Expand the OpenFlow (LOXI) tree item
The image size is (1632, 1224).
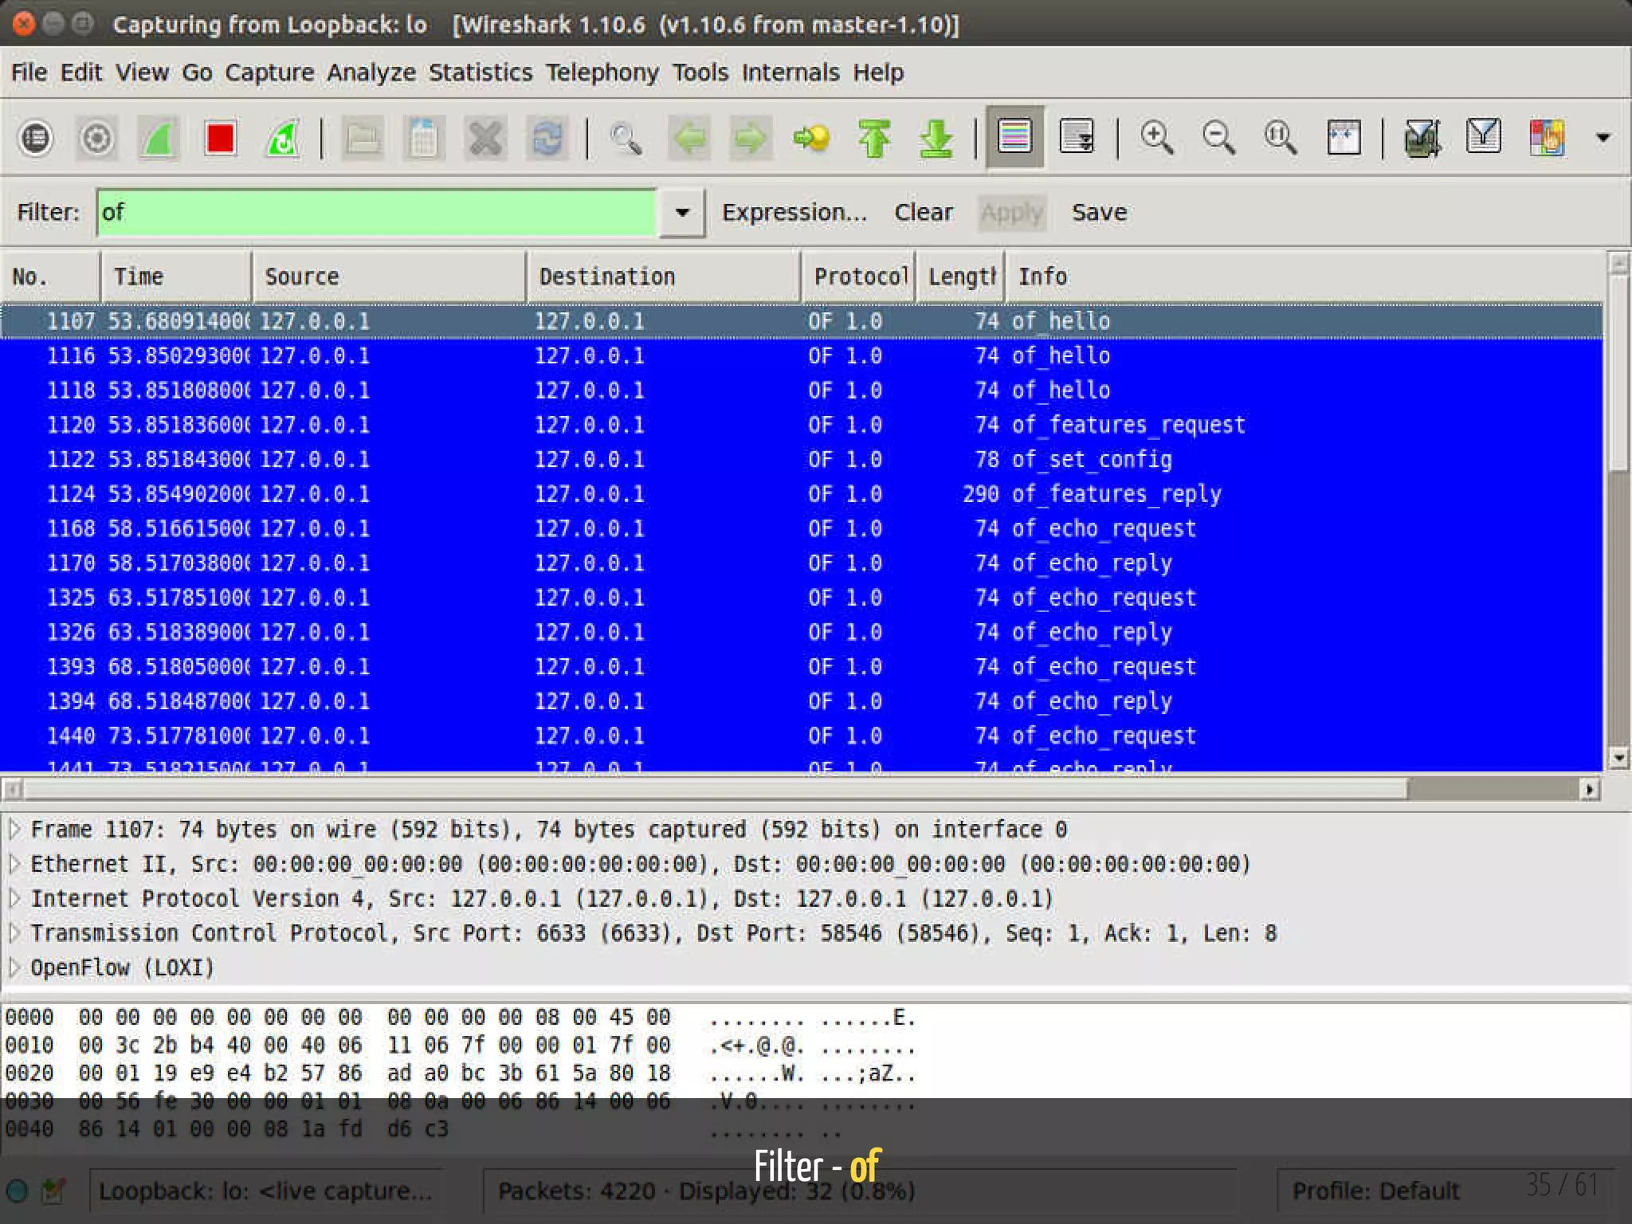click(14, 967)
